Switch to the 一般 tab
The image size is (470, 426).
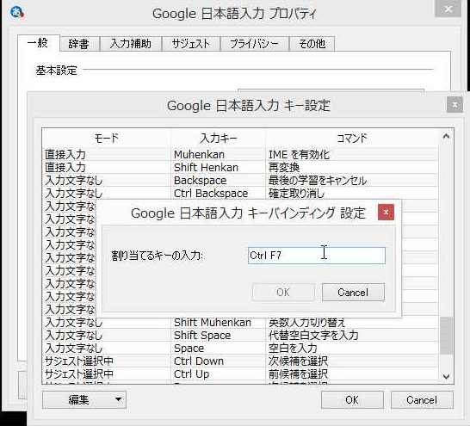[x=38, y=43]
